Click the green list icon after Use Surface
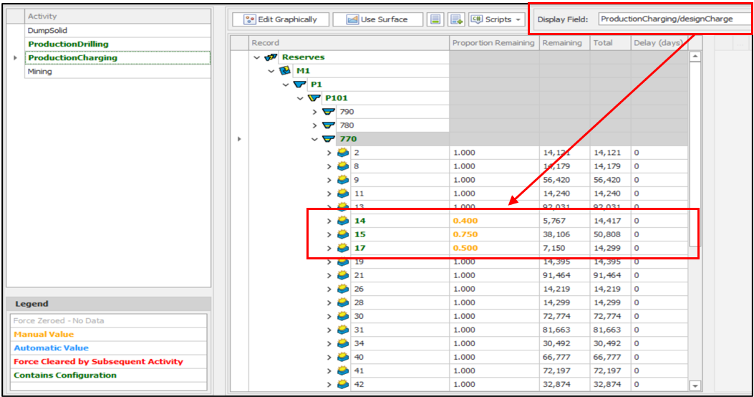This screenshot has height=397, width=754. tap(435, 19)
